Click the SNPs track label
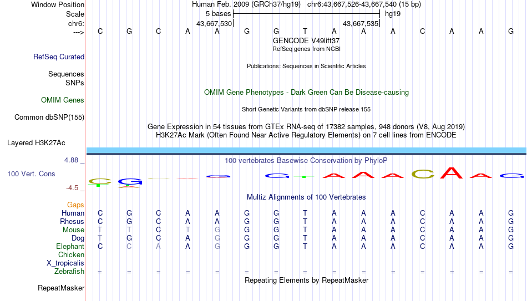Image resolution: width=527 pixels, height=301 pixels. coord(75,83)
